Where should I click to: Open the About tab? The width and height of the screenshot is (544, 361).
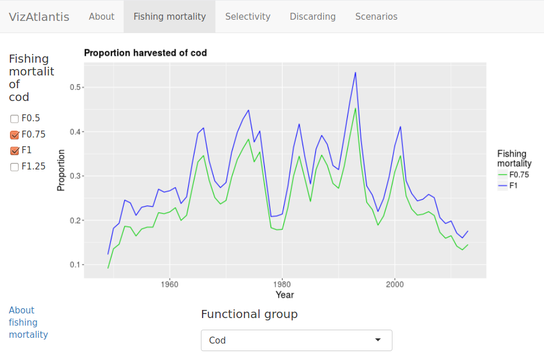click(102, 16)
